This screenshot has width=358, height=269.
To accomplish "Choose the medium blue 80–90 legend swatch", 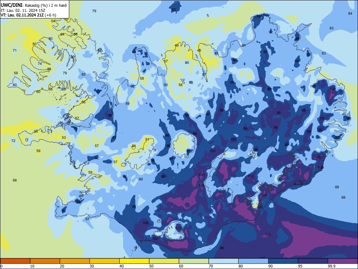I will [x=253, y=261].
